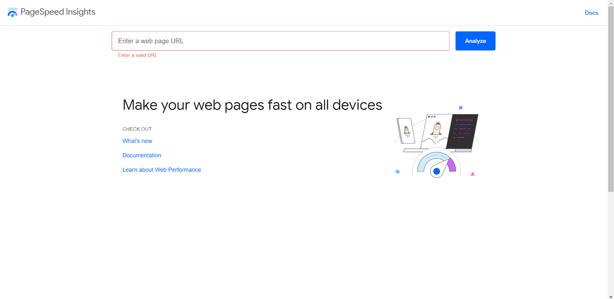Click the 'Enter a valid URL' error message
614x299 pixels.
point(137,55)
